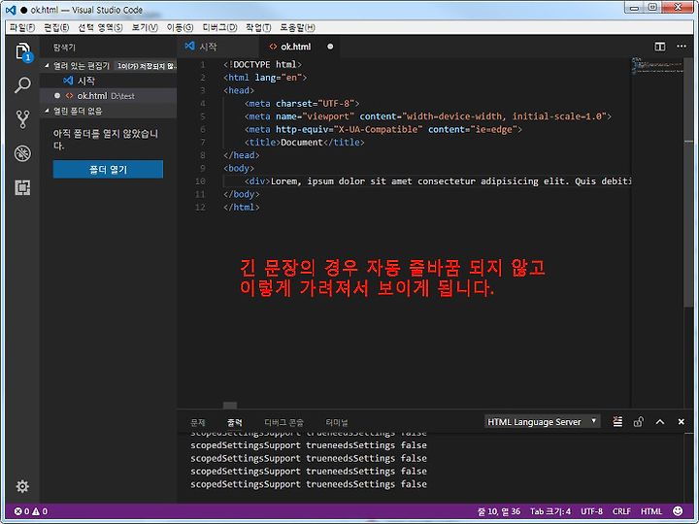
Task: Click the </html> closing tag line
Action: 241,208
